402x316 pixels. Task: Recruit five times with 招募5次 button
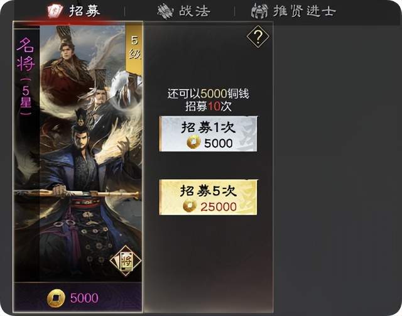tap(208, 197)
